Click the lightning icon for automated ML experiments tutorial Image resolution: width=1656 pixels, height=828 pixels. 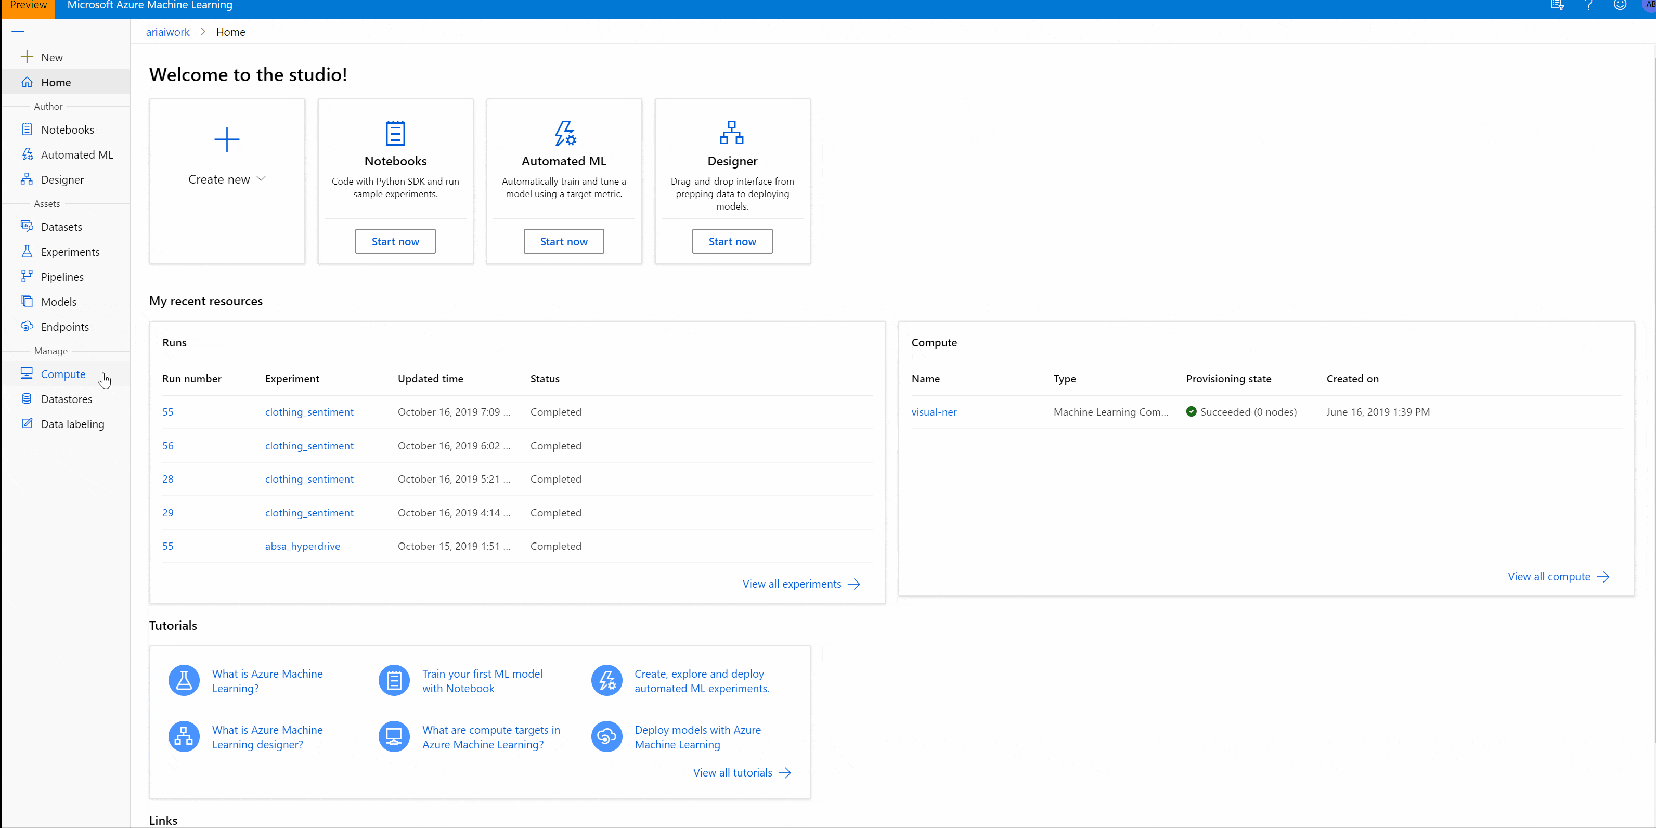coord(607,680)
